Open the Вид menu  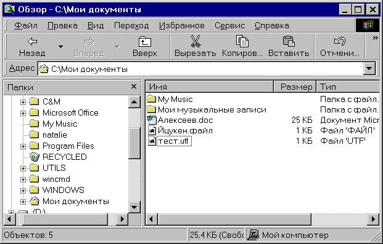click(96, 25)
